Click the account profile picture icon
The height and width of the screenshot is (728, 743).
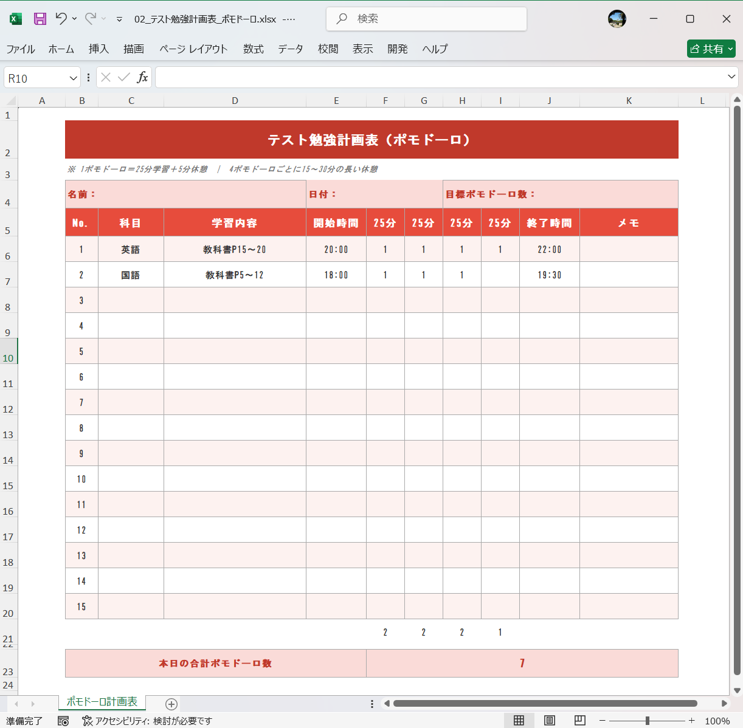tap(617, 19)
